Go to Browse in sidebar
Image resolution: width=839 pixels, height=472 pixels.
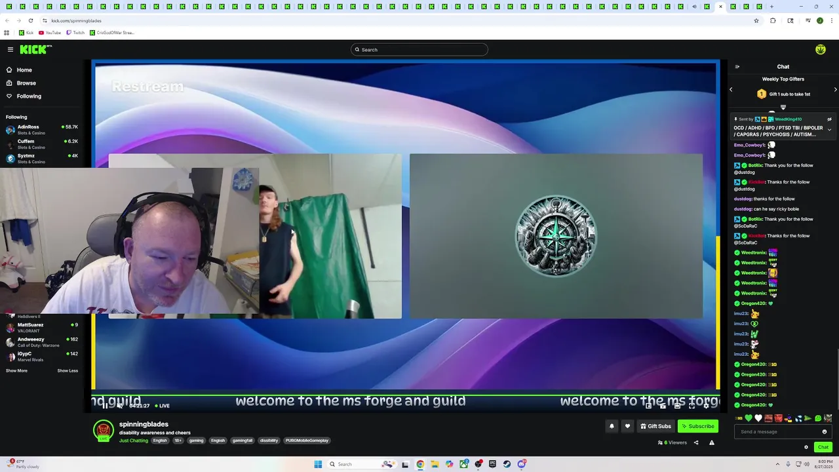(x=26, y=83)
